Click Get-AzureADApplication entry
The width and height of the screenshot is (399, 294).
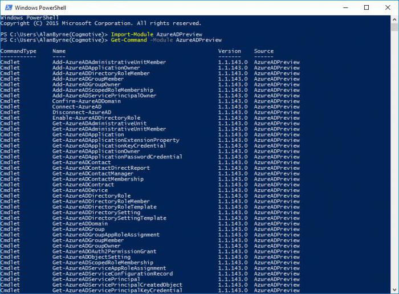pyautogui.click(x=88, y=134)
